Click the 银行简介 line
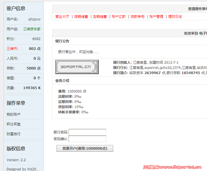Viewport: 207px width, 171px height. pyautogui.click(x=160, y=73)
